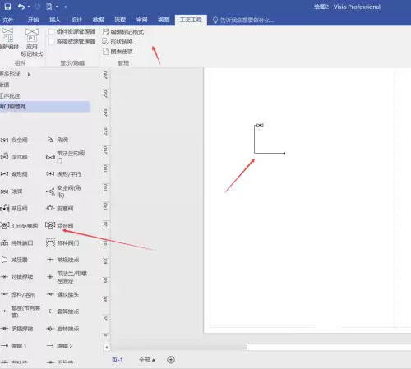Add a new page with plus button
The width and height of the screenshot is (411, 369).
171,360
